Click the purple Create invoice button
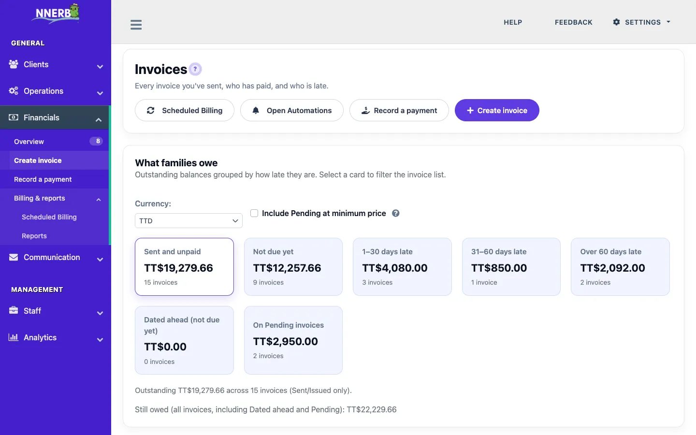The height and width of the screenshot is (435, 696). 497,110
